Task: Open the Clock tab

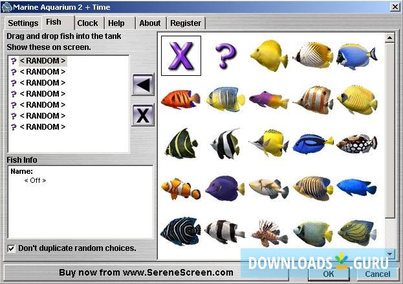Action: tap(87, 23)
